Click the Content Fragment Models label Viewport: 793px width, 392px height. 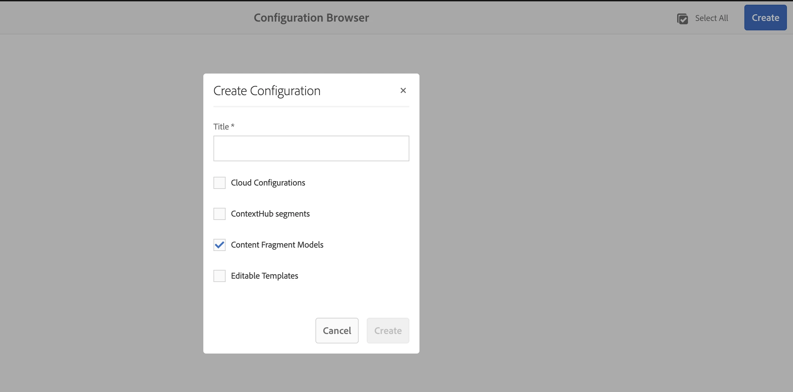(277, 245)
